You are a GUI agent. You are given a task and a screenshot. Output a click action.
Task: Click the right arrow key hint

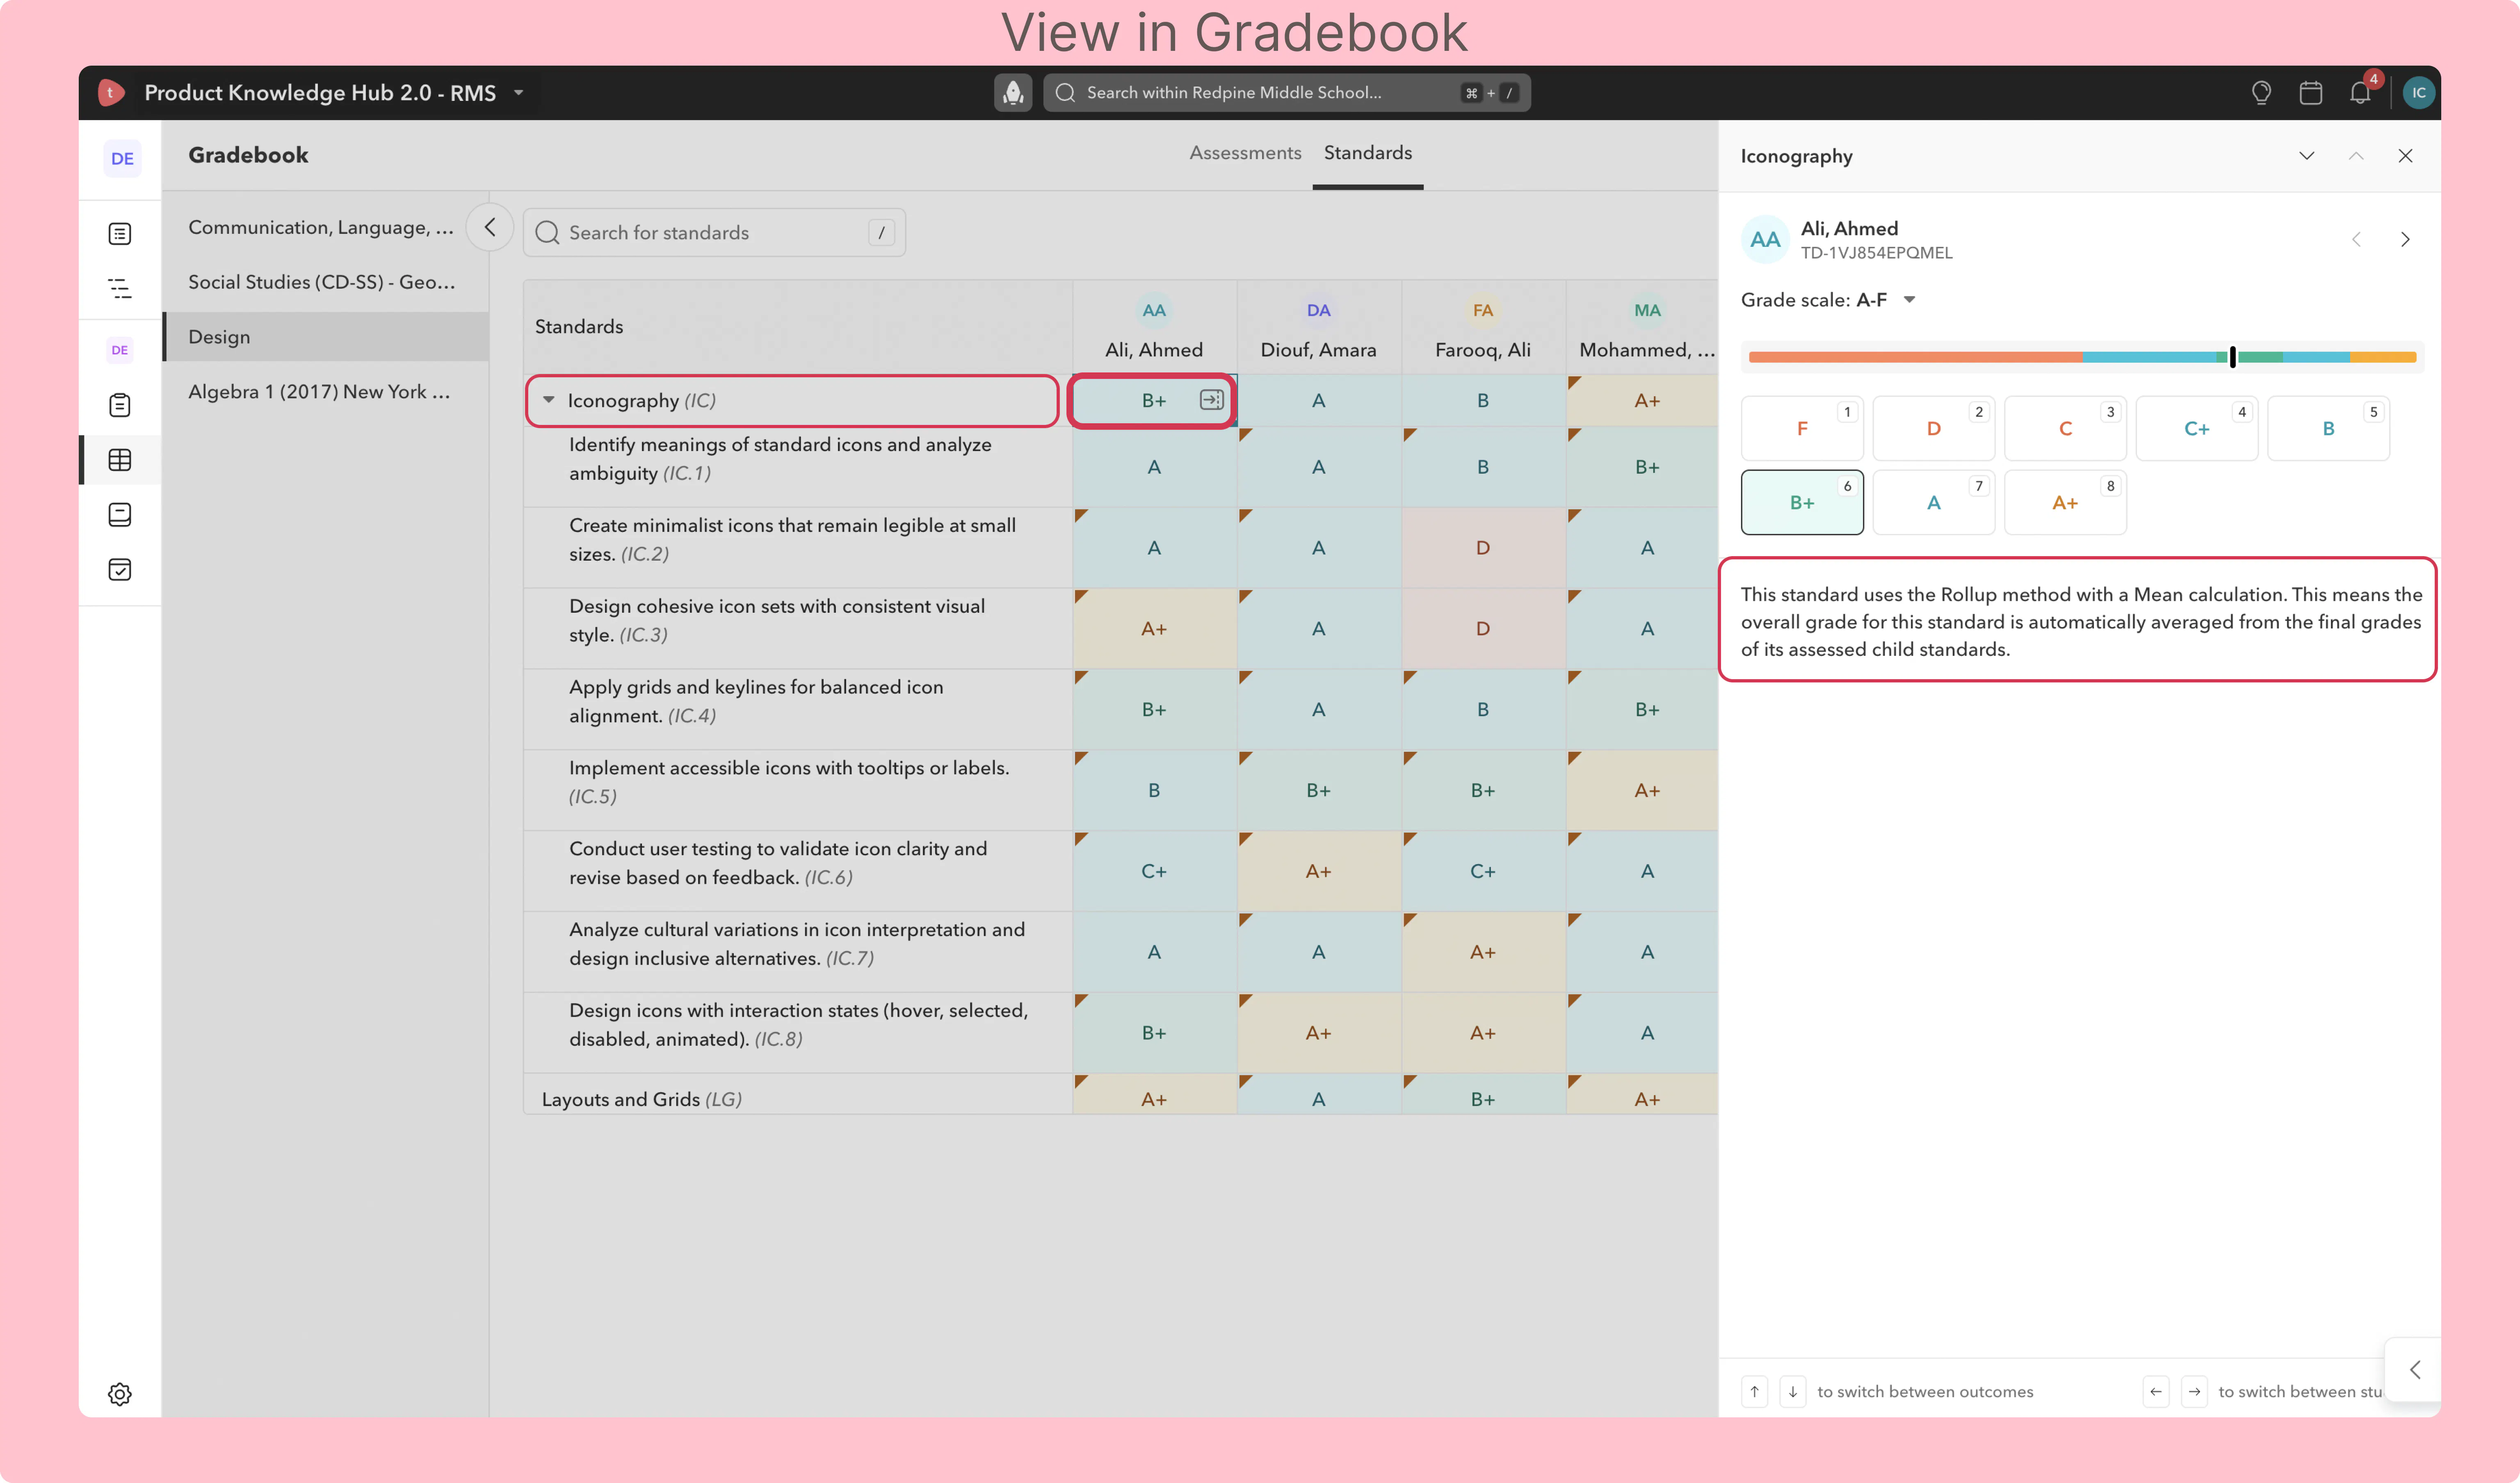(2194, 1391)
